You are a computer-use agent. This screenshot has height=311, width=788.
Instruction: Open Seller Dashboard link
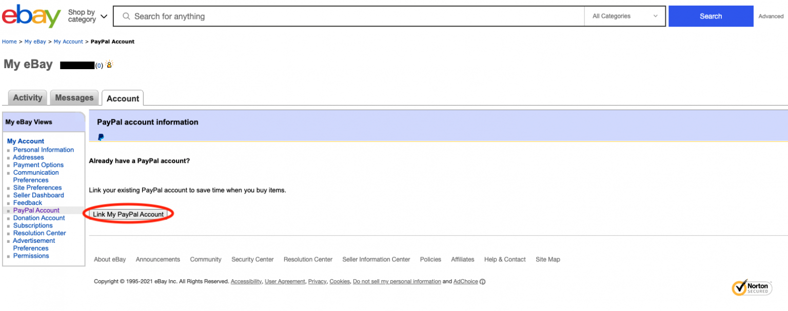(38, 195)
